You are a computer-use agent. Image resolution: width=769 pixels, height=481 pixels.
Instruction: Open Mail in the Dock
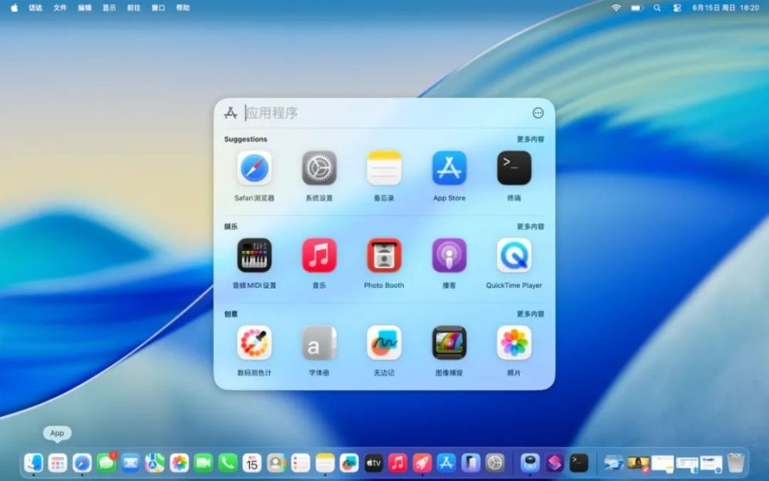(131, 463)
